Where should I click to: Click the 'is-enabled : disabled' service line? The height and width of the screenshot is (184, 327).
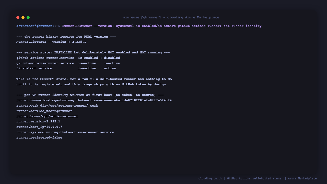click(68, 58)
